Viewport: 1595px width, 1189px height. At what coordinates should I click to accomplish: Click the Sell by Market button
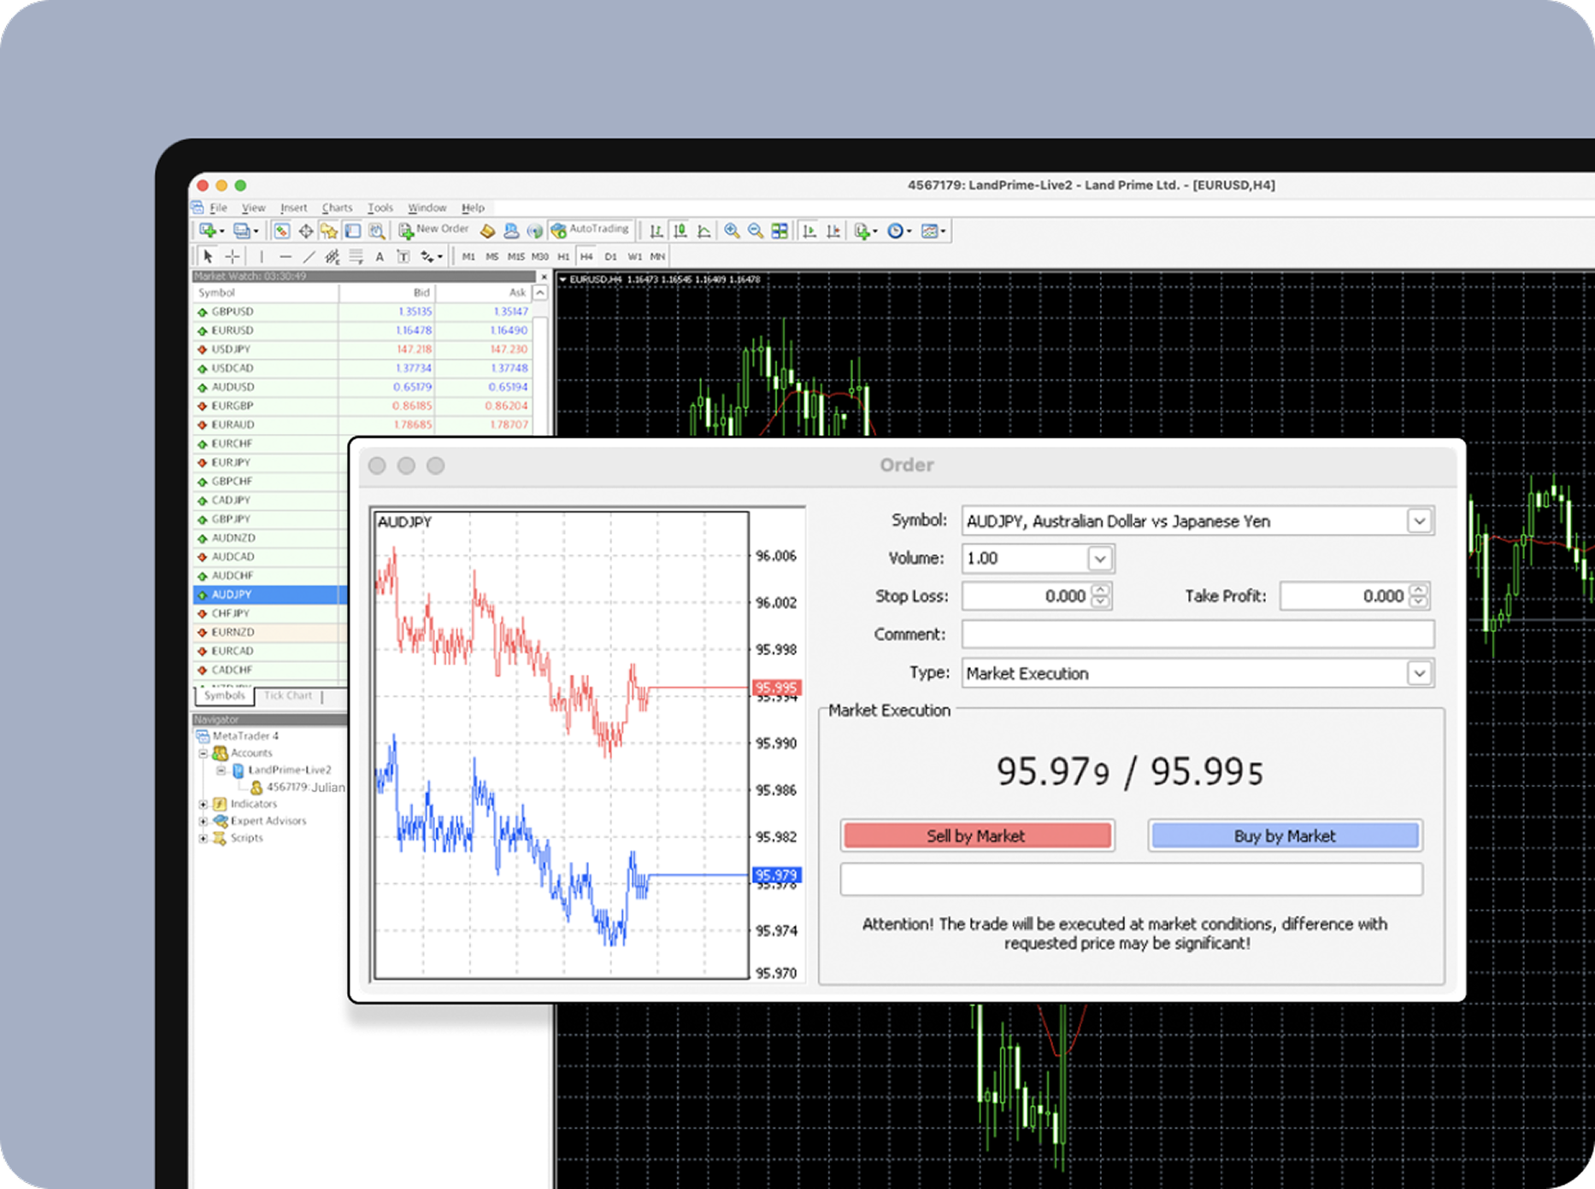click(x=976, y=835)
